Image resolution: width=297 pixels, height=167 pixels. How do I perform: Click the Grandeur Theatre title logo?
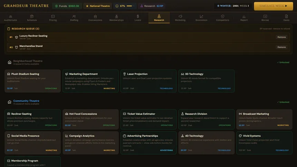pos(26,6)
